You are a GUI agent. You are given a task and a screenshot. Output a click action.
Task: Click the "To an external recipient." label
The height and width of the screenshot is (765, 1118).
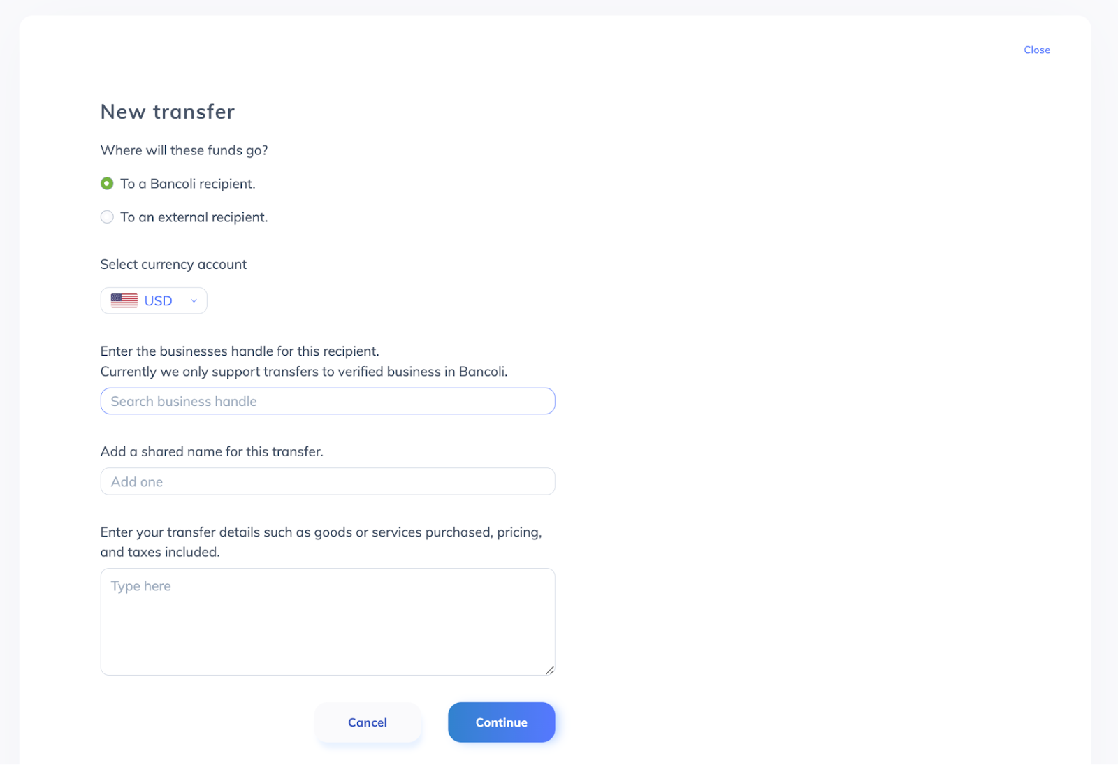[x=194, y=217]
